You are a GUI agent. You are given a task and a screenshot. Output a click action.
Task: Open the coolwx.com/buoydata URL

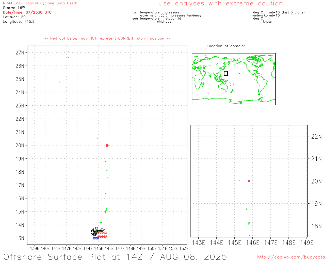click(x=291, y=257)
